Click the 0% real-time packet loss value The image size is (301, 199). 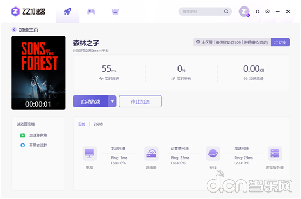181,68
